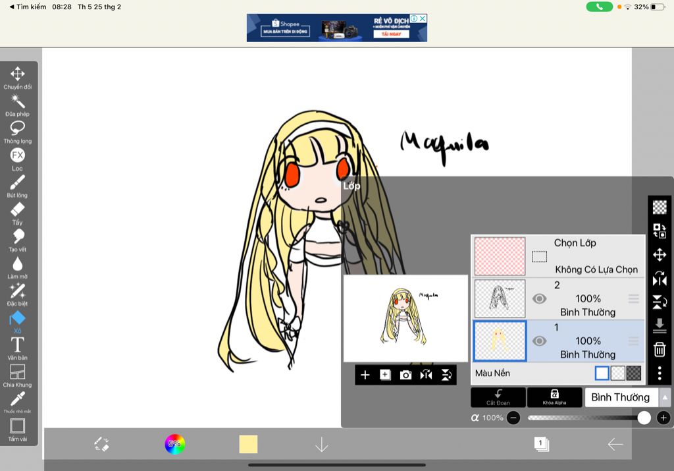Select layer 2 row in layers list

tap(558, 298)
